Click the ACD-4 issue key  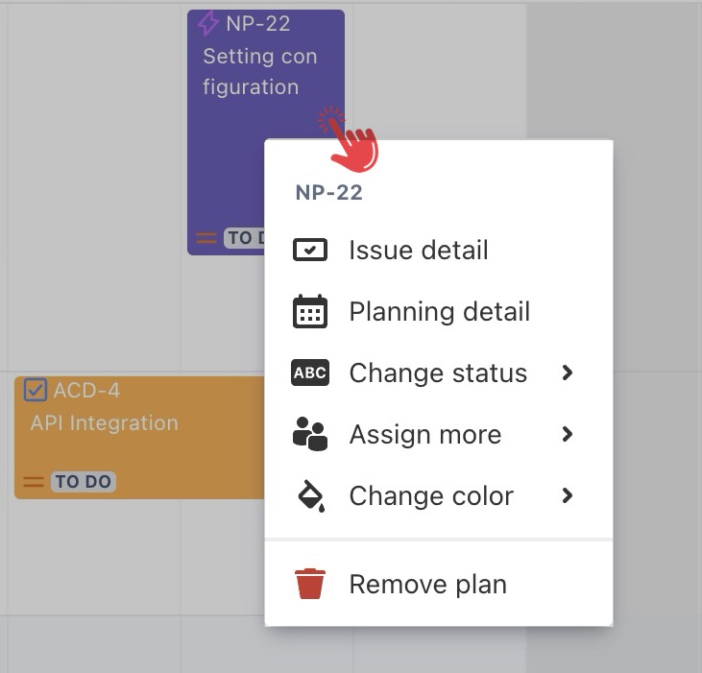tap(86, 391)
